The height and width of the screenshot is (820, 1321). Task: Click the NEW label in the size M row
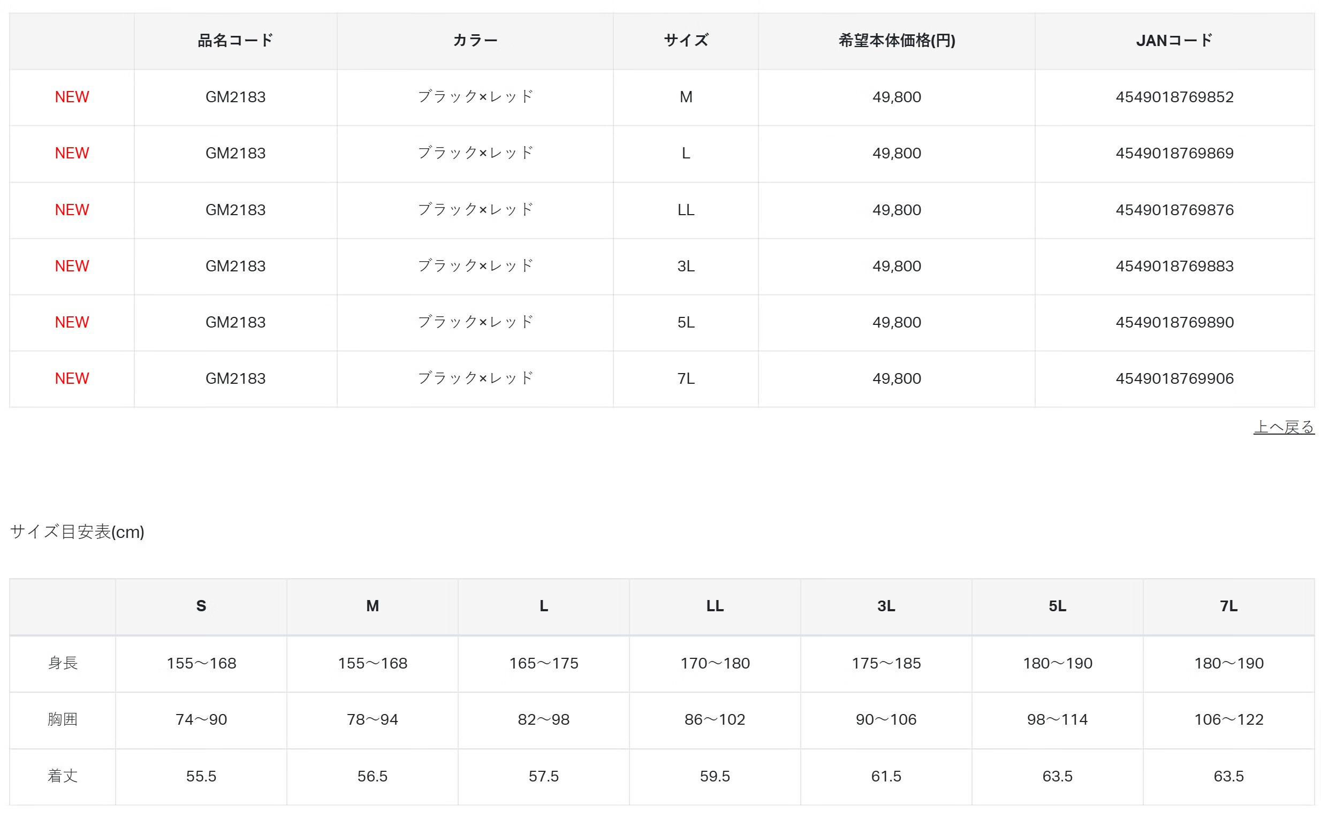72,97
